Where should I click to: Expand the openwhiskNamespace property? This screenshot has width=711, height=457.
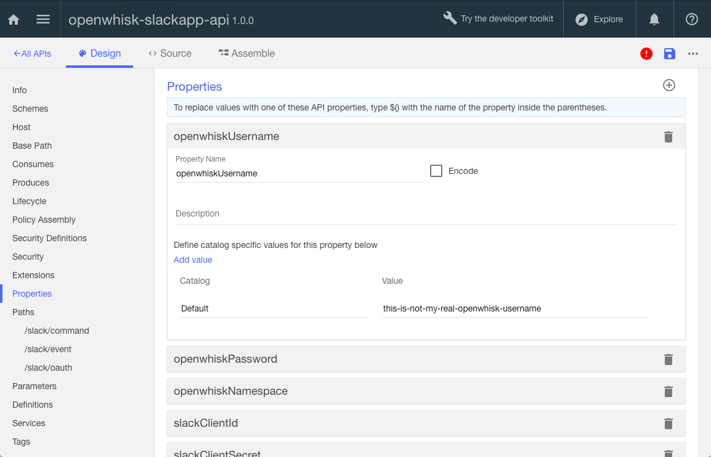coord(230,391)
